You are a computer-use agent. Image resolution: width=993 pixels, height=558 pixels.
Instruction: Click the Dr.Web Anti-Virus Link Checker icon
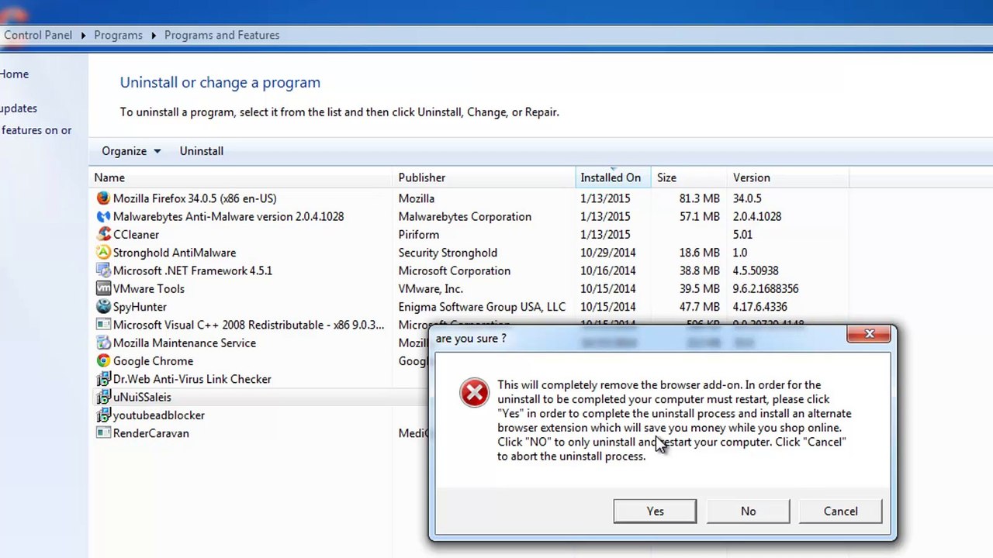(103, 379)
